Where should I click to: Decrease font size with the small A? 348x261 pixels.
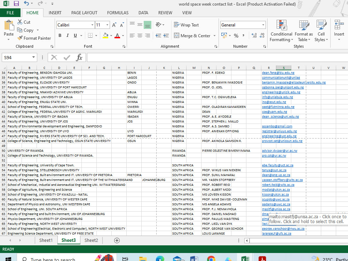click(x=122, y=25)
